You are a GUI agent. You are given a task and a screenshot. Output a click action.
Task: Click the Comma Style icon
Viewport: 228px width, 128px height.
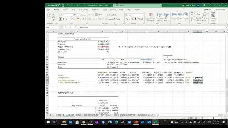135,19
